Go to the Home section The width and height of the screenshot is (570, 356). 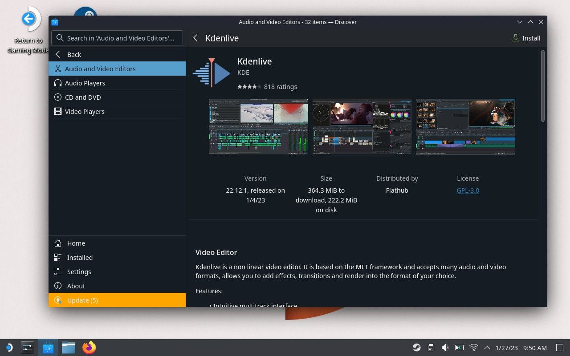(76, 243)
